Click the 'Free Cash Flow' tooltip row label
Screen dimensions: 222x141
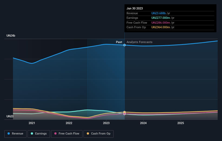tap(137, 23)
